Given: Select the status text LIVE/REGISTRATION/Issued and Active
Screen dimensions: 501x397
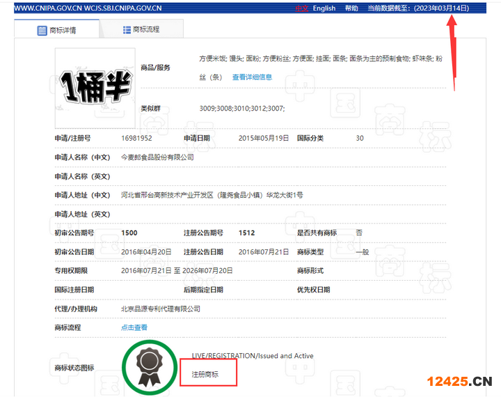Looking at the screenshot, I should pos(253,356).
